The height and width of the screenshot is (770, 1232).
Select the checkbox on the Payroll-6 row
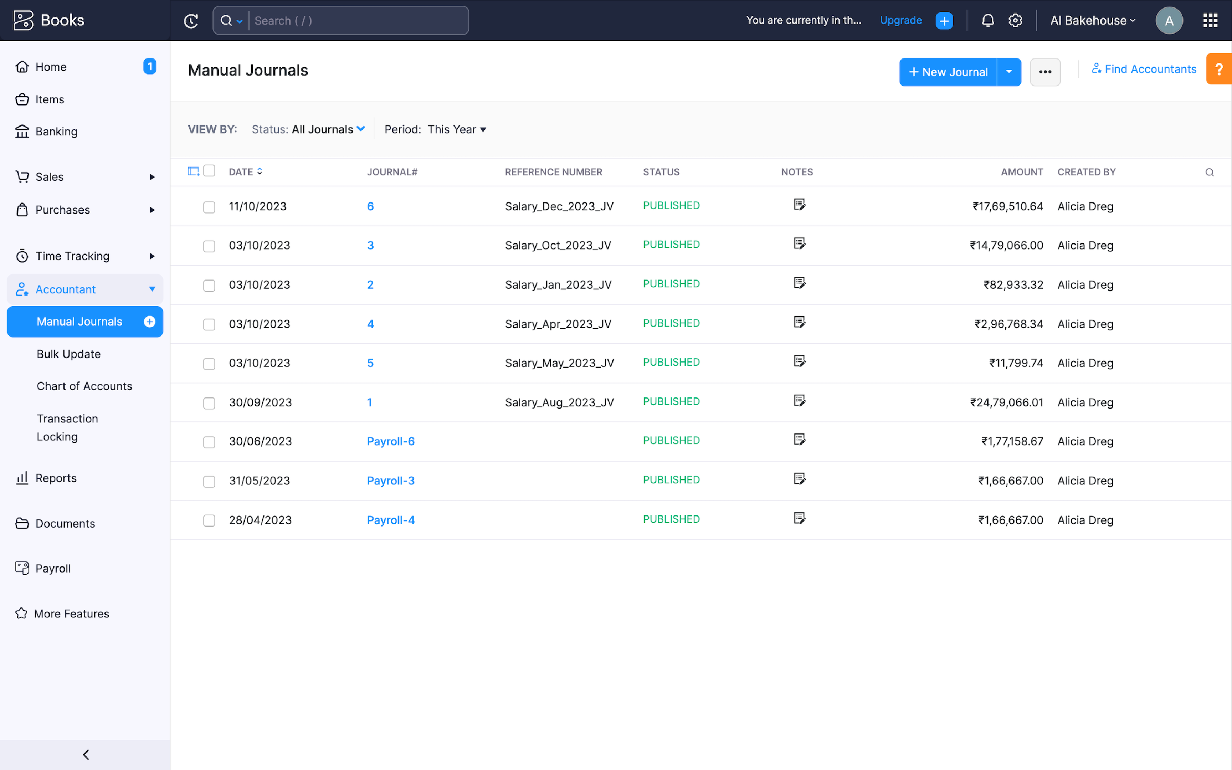click(x=209, y=442)
